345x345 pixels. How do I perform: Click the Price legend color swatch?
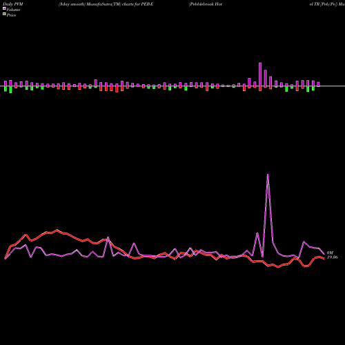[x=4, y=14]
